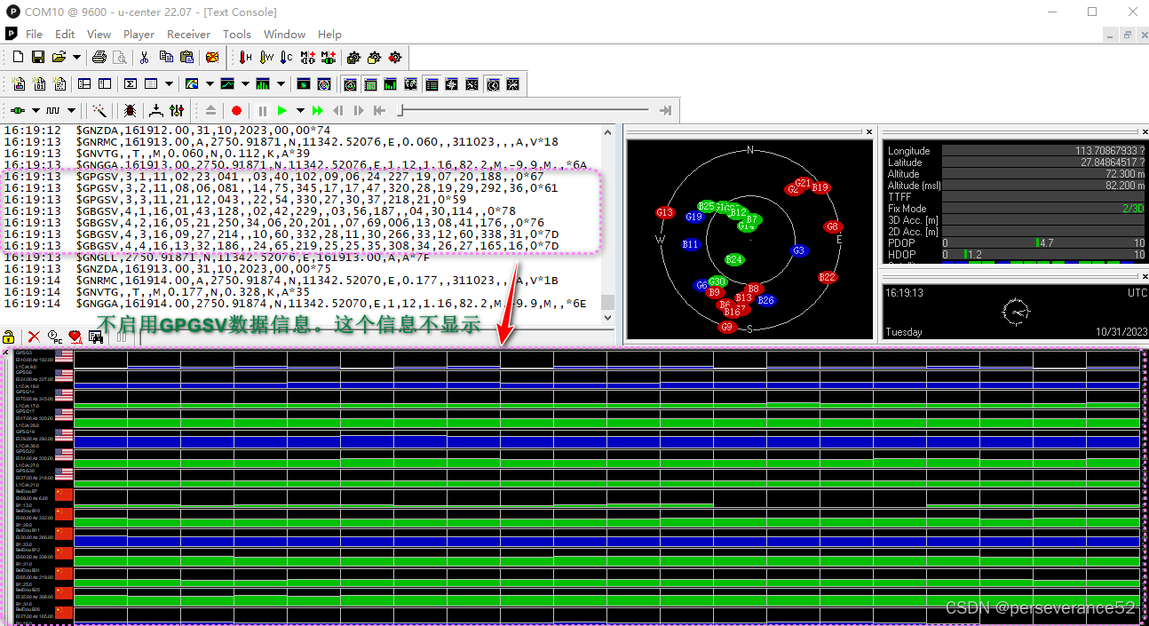The image size is (1149, 626).
Task: Select satellite B22 in the sky view
Action: (828, 278)
